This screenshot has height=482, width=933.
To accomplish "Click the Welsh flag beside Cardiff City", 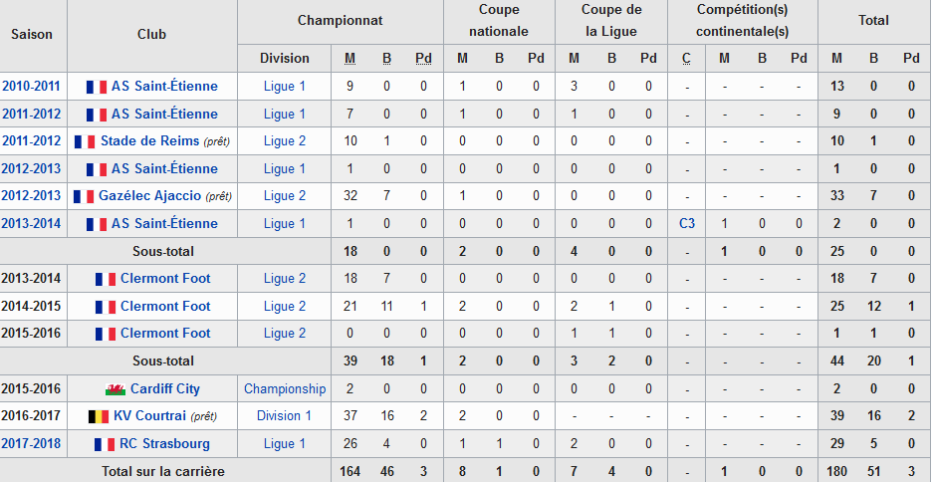I will (x=115, y=388).
